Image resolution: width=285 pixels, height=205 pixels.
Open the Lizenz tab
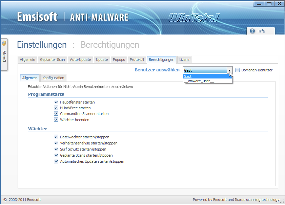184,60
